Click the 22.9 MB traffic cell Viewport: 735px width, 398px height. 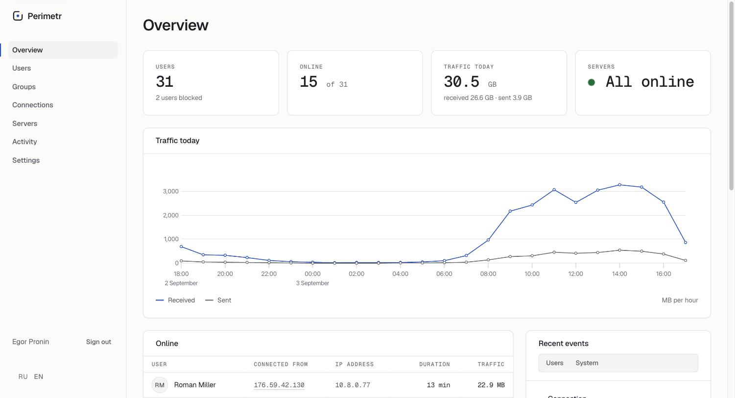[491, 385]
